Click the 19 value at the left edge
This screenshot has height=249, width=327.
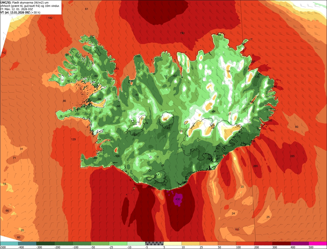coord(4,184)
